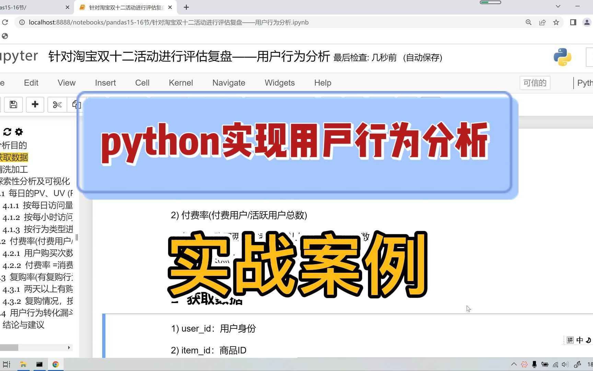Go to 4.3.1 两天以上有购 section
This screenshot has width=593, height=371.
pos(37,289)
